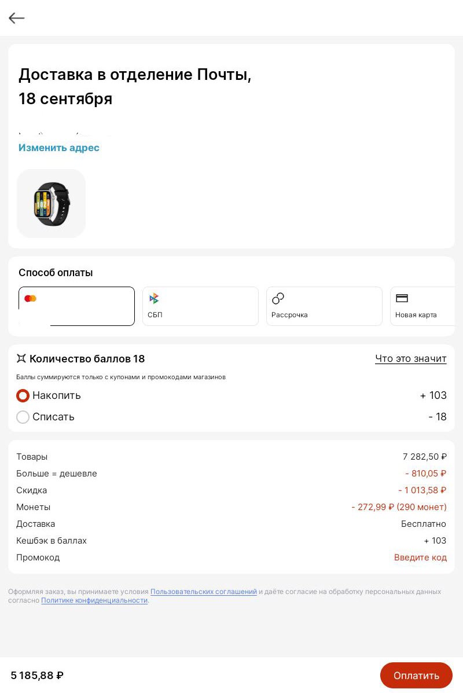This screenshot has width=463, height=693.
Task: Open Изменить адрес to change delivery address
Action: tap(58, 148)
